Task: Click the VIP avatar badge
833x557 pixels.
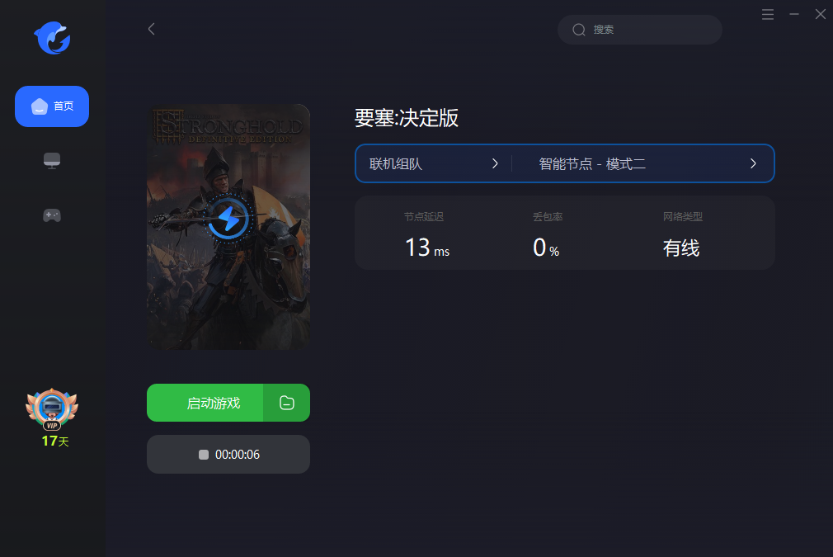Action: [52, 408]
